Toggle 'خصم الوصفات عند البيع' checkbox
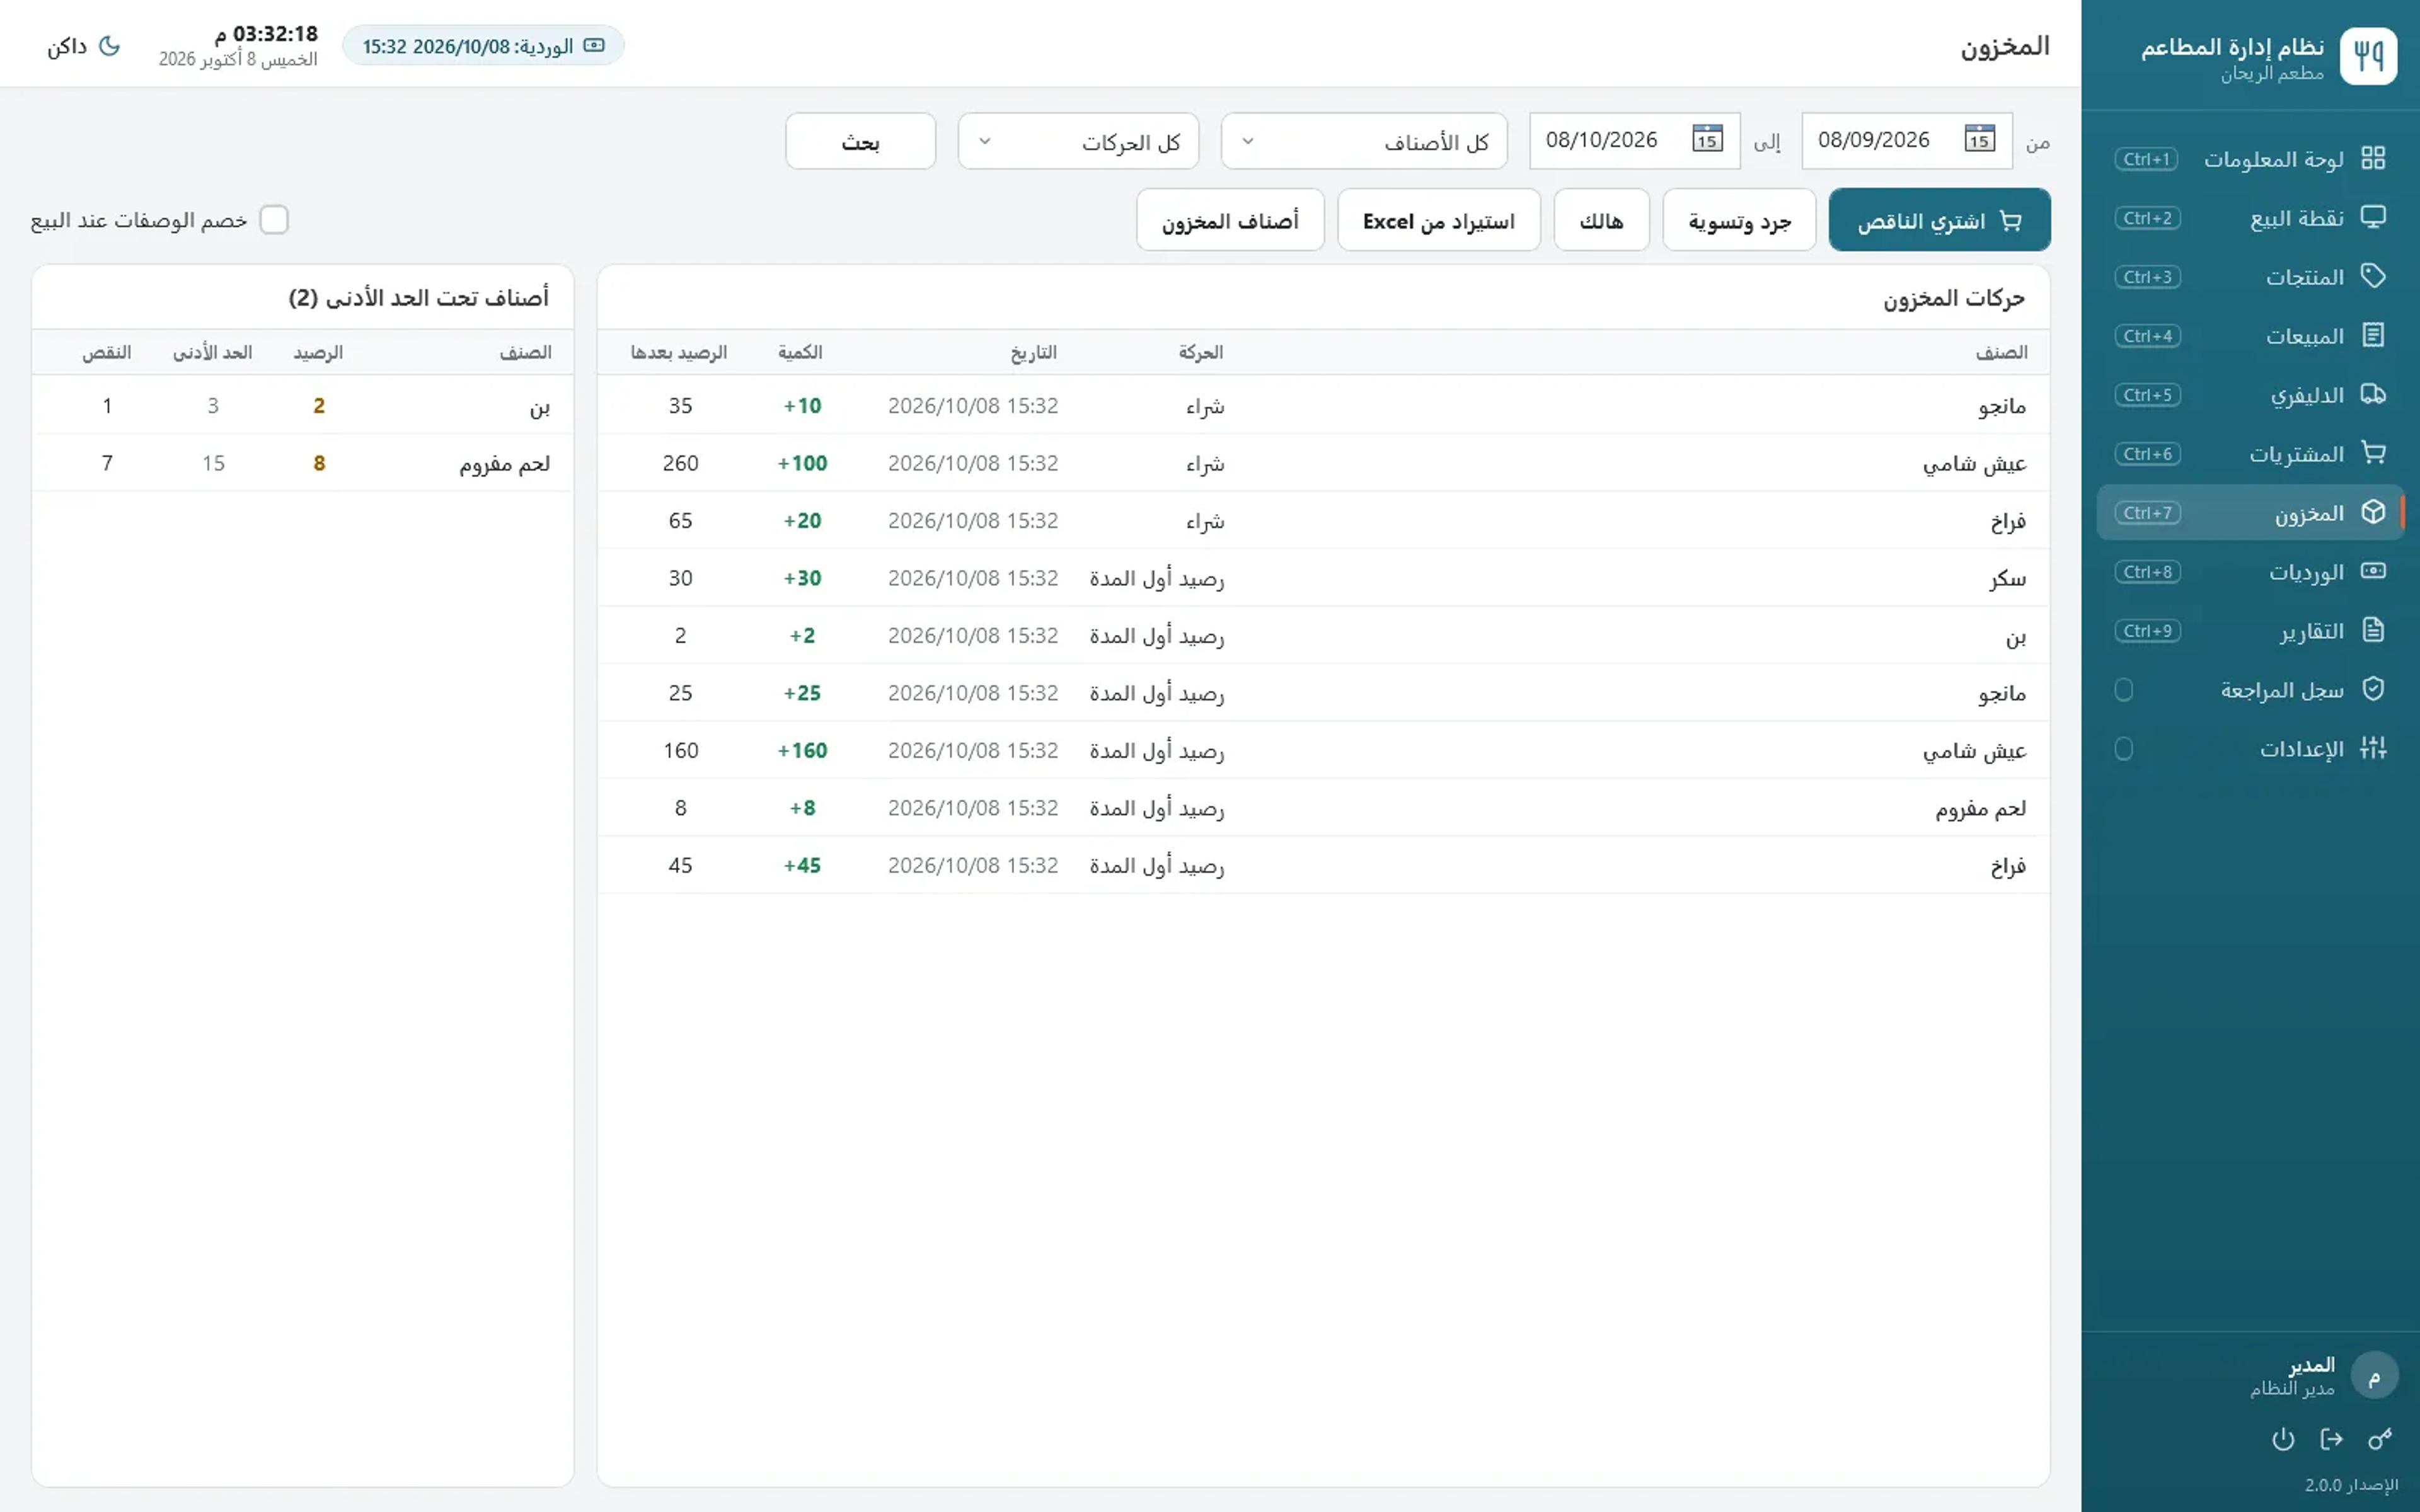The width and height of the screenshot is (2420, 1512). [x=274, y=220]
